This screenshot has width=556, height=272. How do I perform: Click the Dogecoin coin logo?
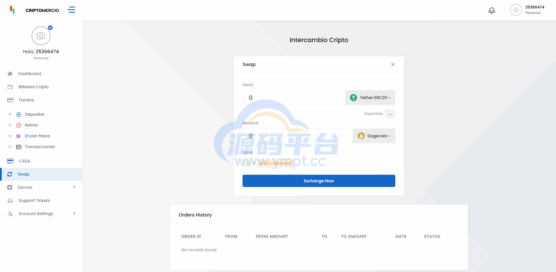pyautogui.click(x=361, y=136)
